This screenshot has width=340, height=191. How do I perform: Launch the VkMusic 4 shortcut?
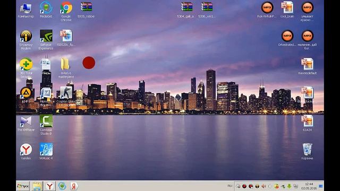coord(46,152)
